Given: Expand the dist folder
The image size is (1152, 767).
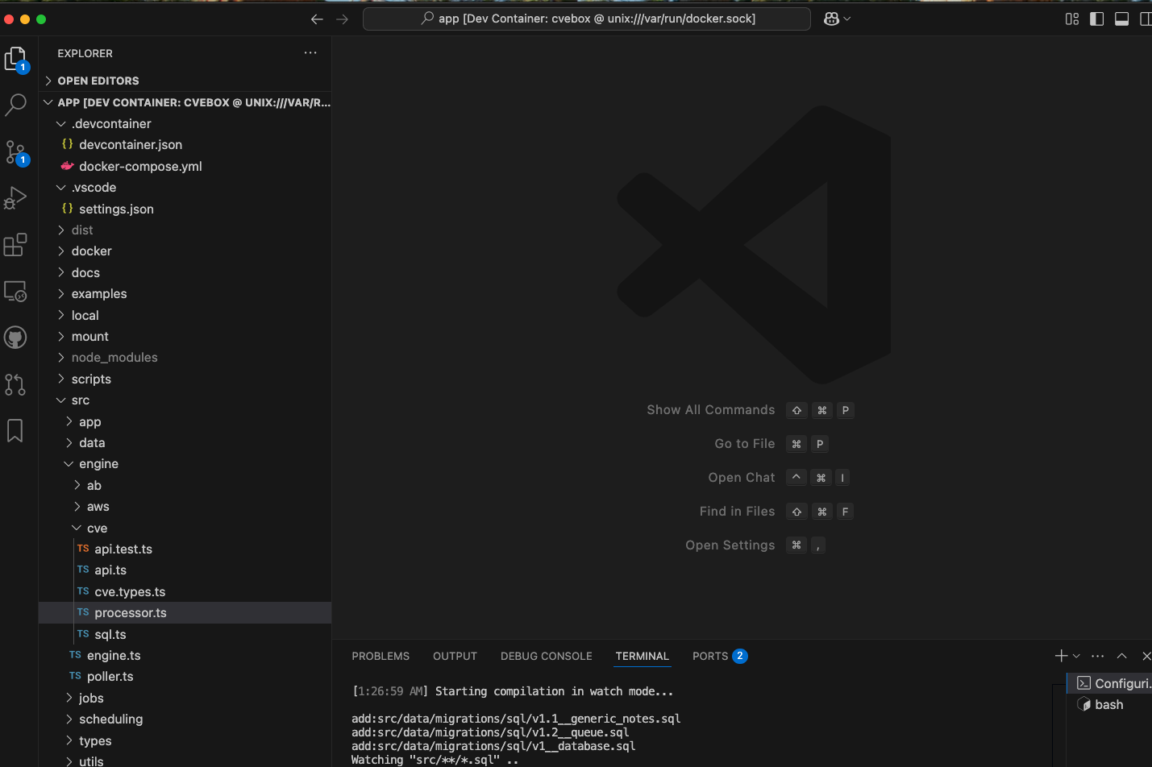Looking at the screenshot, I should (185, 230).
